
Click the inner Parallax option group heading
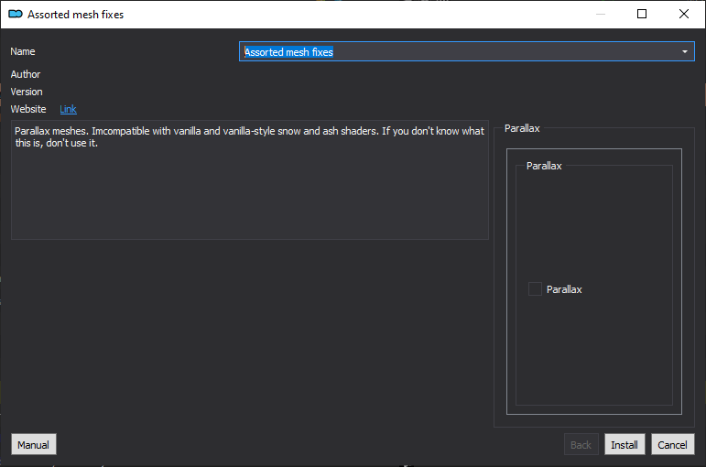point(544,166)
